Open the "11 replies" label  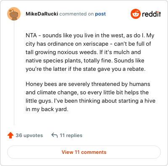71,135
